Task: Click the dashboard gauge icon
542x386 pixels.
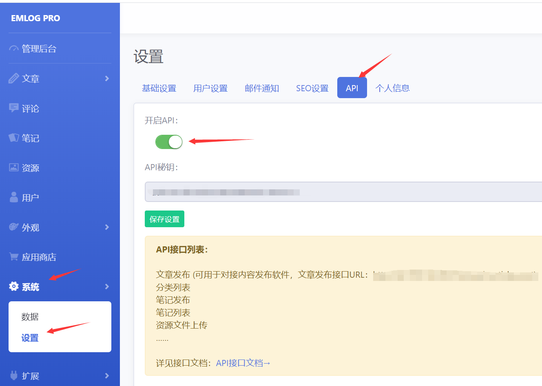Action: (14, 49)
